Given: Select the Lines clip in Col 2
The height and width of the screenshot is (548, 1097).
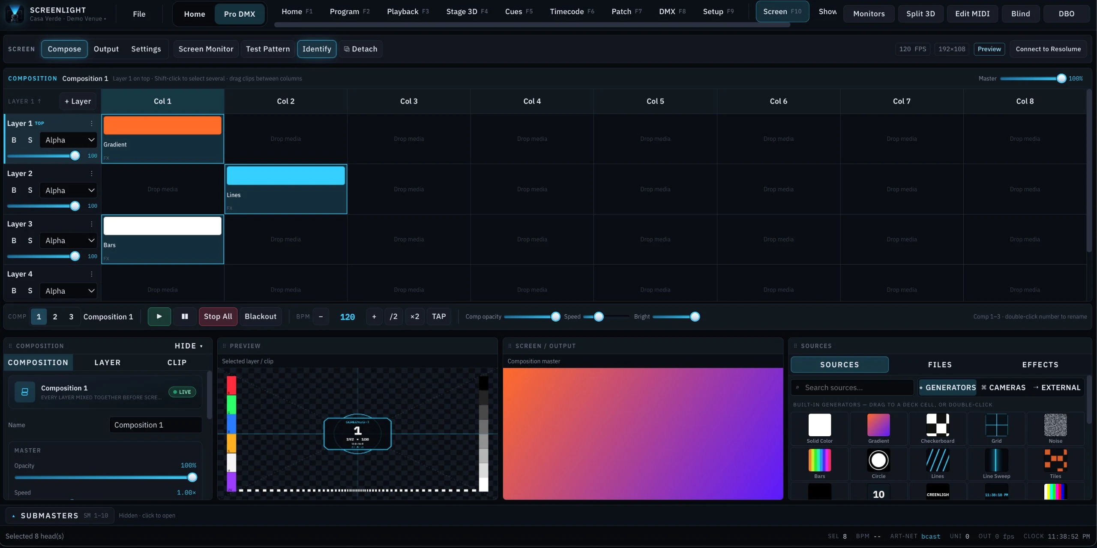Looking at the screenshot, I should [x=286, y=189].
